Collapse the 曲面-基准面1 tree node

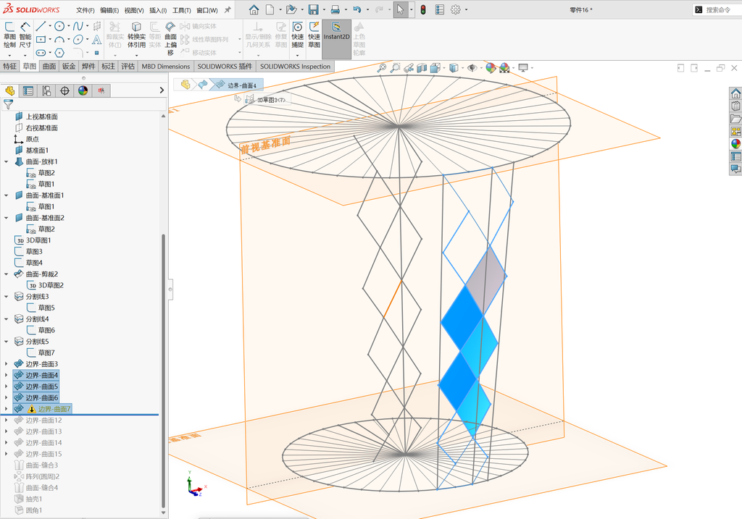coord(6,195)
